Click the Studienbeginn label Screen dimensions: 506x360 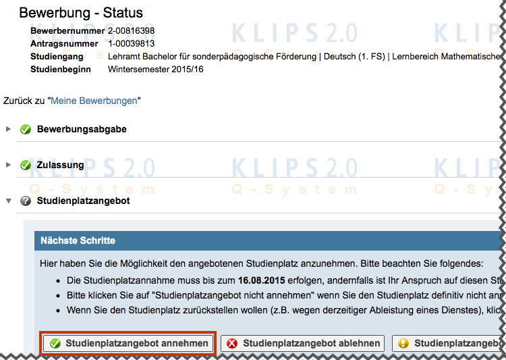click(x=61, y=70)
